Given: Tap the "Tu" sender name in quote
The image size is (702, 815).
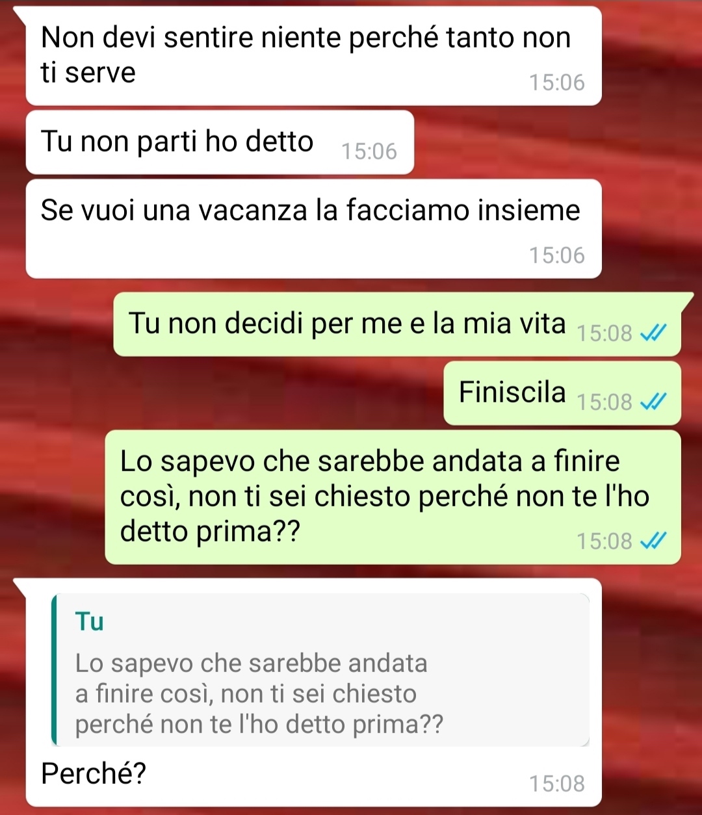Looking at the screenshot, I should coord(90,622).
